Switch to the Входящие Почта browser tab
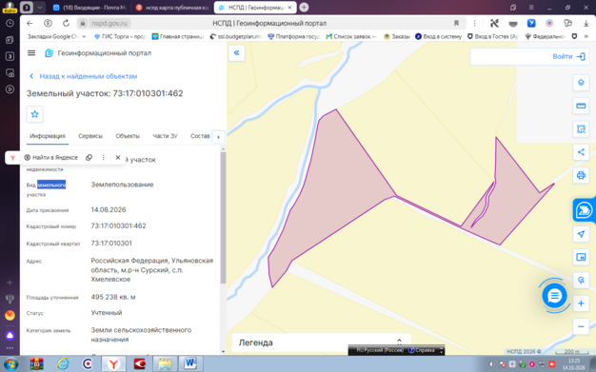596x372 pixels. (x=89, y=8)
